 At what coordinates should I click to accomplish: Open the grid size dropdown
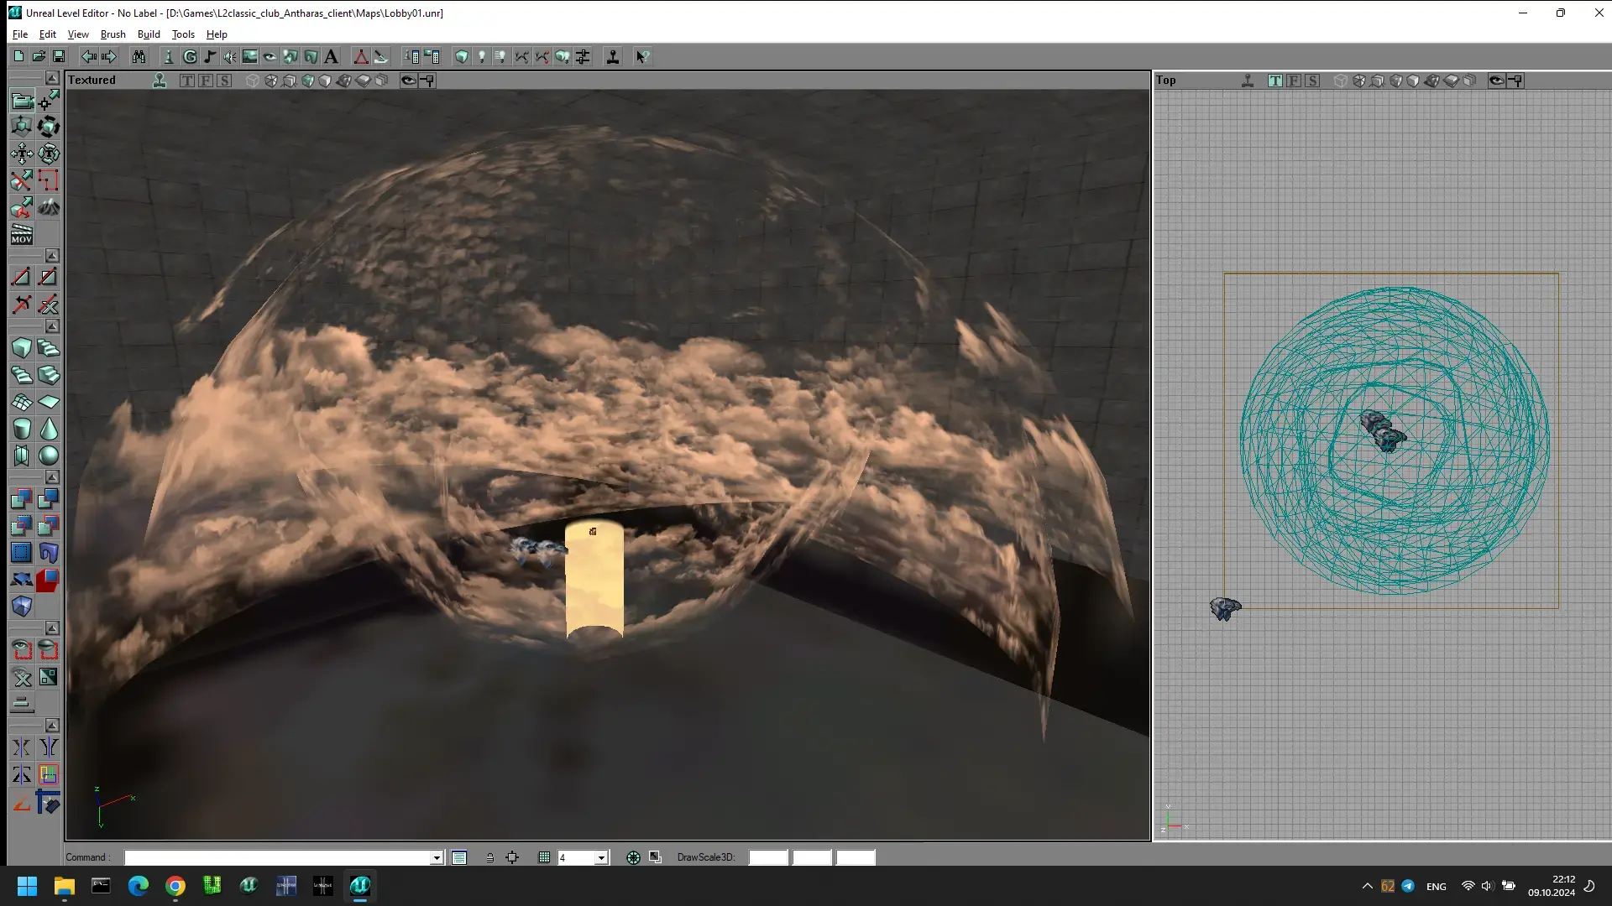(601, 857)
